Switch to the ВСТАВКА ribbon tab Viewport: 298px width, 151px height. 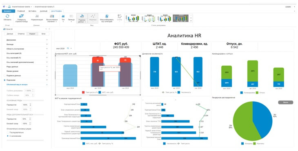coord(32,11)
